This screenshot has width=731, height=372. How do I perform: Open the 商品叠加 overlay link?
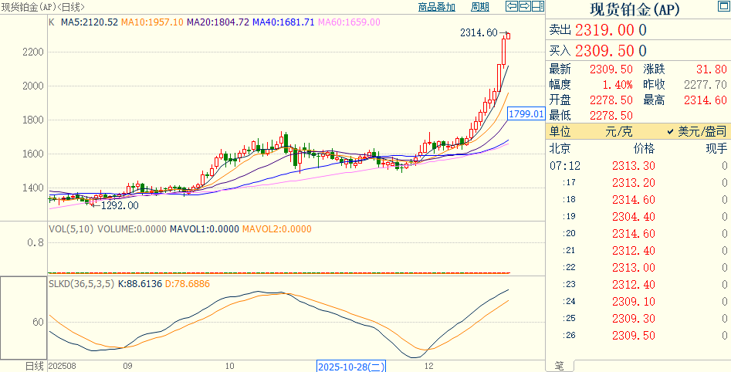pos(437,7)
